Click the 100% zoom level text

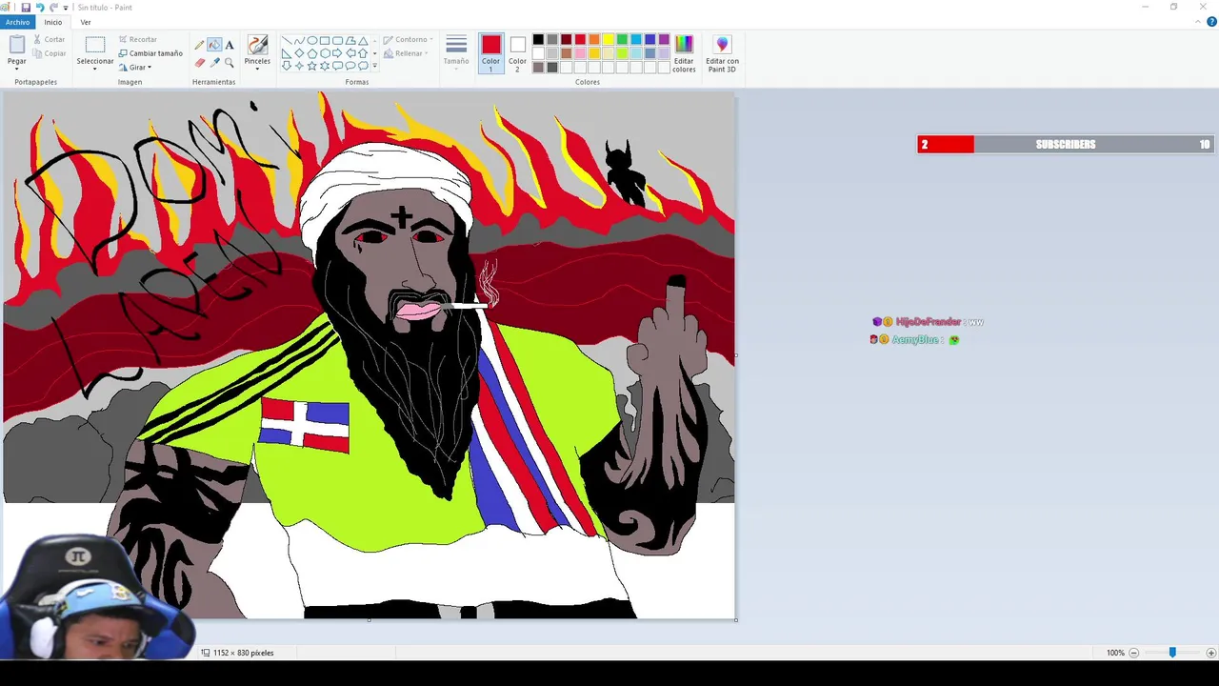click(1115, 653)
